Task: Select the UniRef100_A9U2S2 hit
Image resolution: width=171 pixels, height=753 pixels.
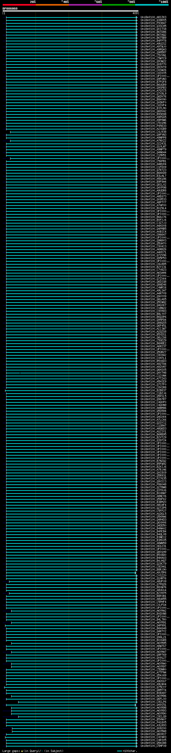Action: (153, 44)
